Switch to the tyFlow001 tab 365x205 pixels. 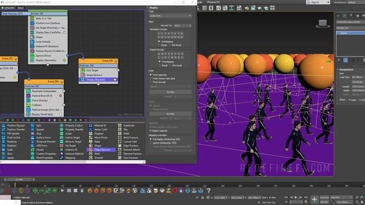tap(9, 7)
